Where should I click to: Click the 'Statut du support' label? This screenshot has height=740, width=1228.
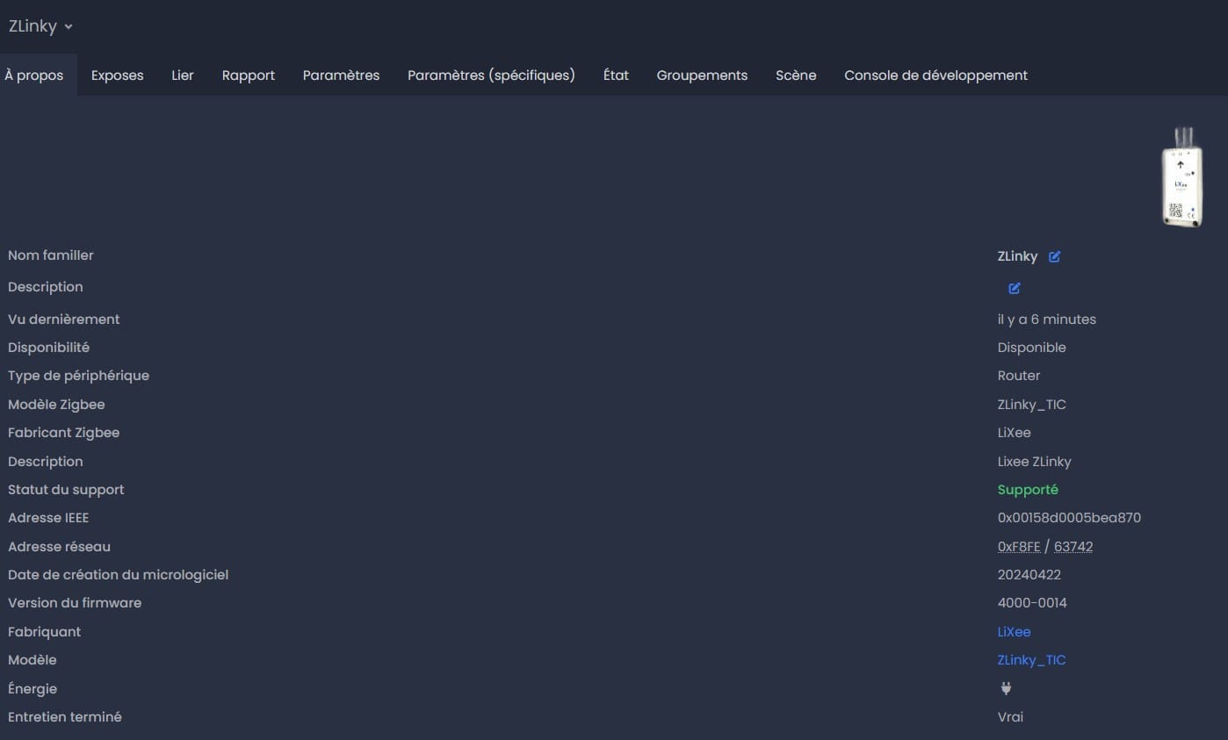click(66, 490)
